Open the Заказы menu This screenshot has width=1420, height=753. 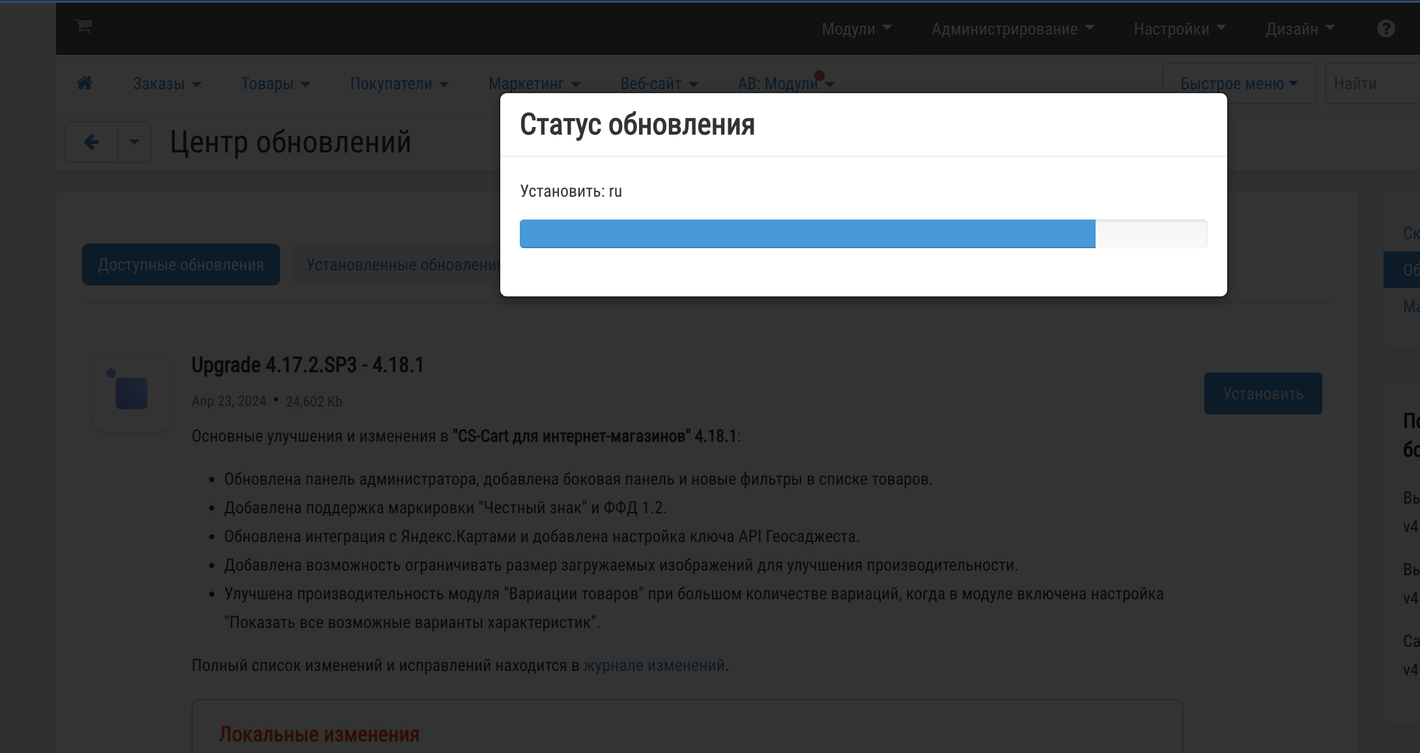pyautogui.click(x=167, y=84)
